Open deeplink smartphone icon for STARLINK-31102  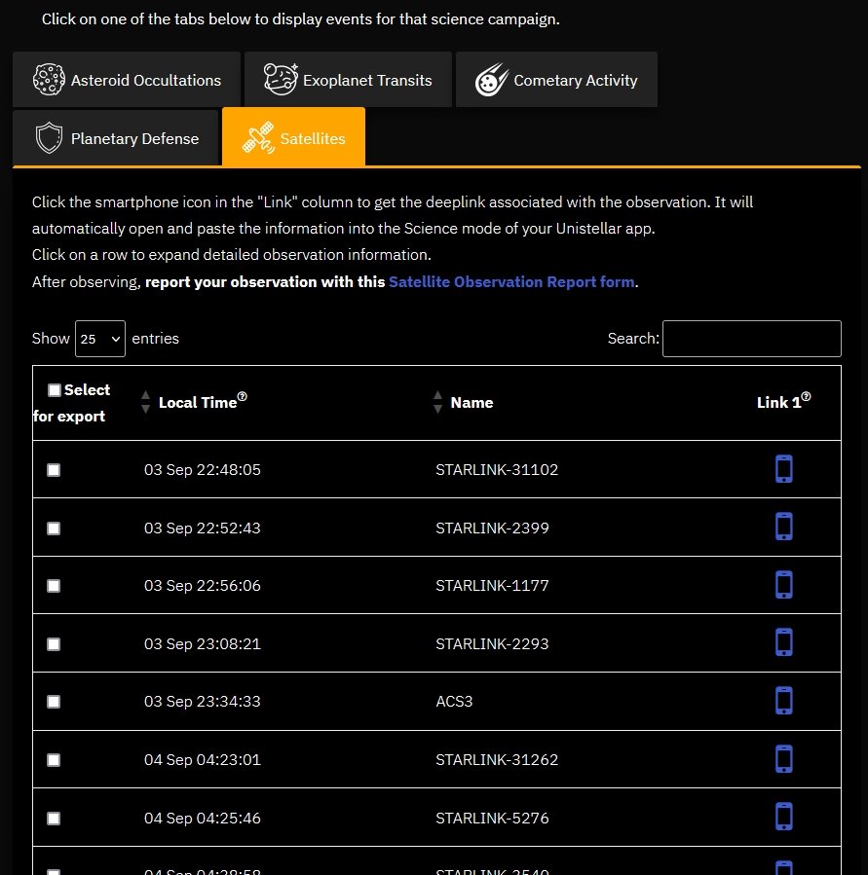coord(783,469)
